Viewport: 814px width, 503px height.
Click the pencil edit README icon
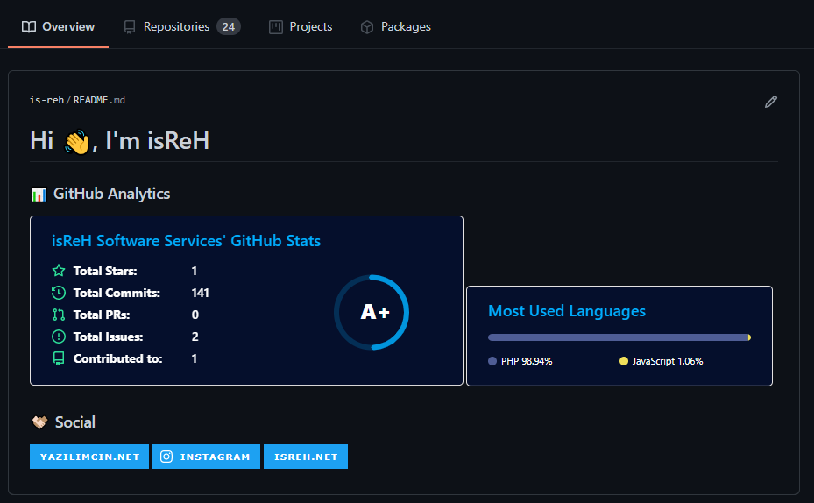point(771,102)
